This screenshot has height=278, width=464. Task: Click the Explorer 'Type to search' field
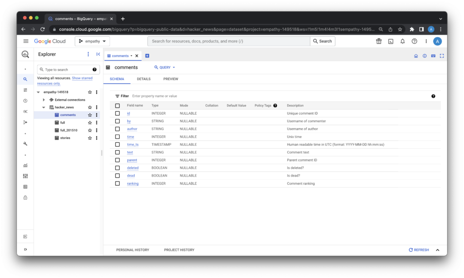[x=66, y=70]
